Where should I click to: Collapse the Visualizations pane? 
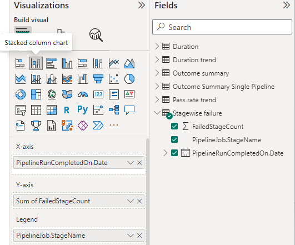[142, 5]
